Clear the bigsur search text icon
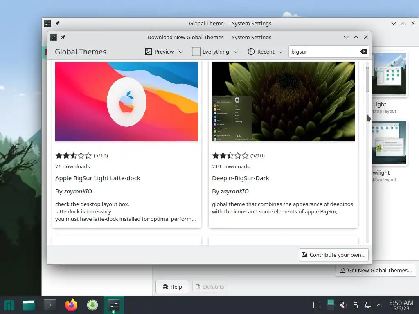 (x=363, y=52)
